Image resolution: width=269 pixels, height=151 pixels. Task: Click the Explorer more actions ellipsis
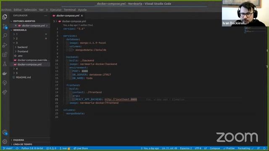click(x=45, y=16)
